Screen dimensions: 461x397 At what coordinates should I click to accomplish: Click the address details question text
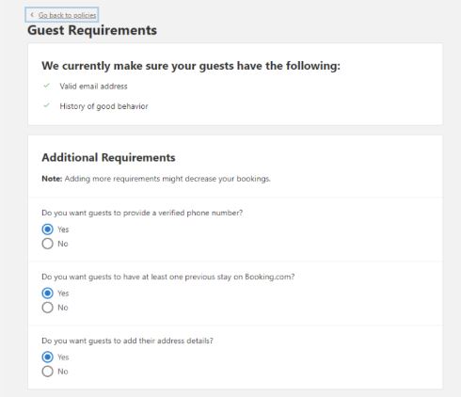coord(127,341)
